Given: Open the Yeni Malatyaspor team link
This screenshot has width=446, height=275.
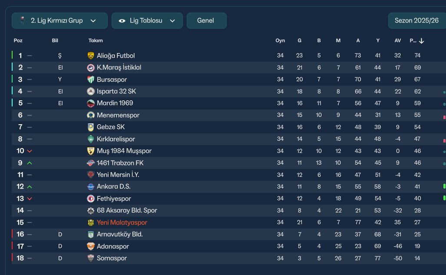Looking at the screenshot, I should pyautogui.click(x=122, y=222).
